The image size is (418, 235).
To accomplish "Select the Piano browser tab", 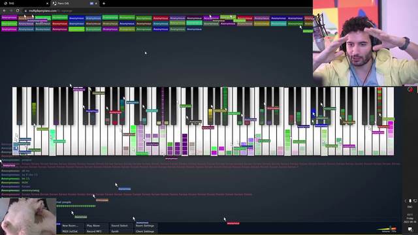I will click(74, 3).
